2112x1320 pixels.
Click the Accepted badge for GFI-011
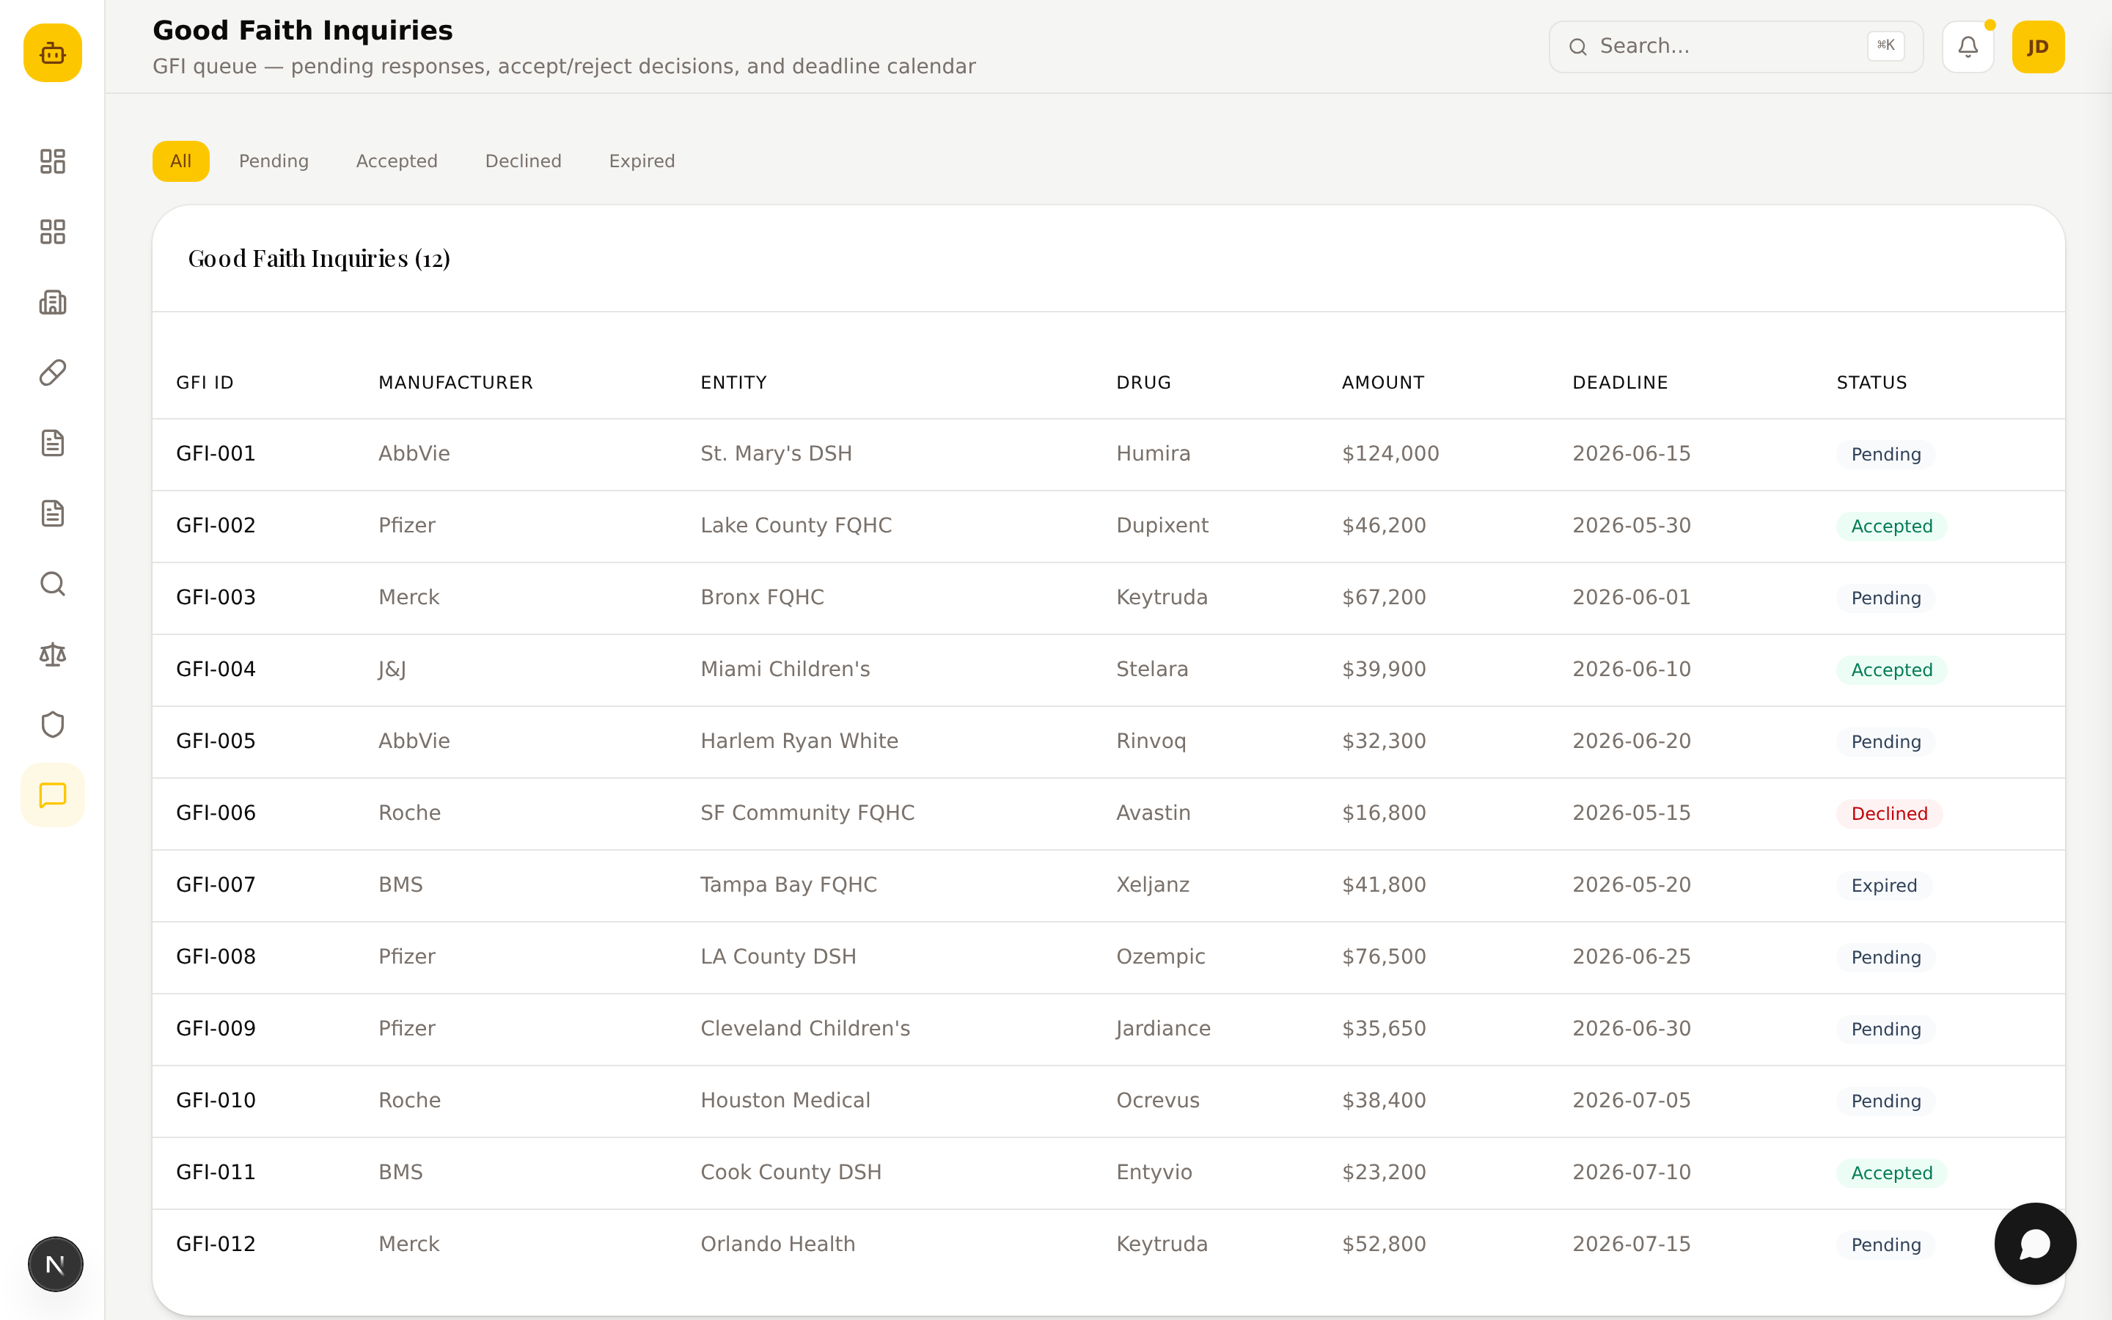pos(1891,1173)
